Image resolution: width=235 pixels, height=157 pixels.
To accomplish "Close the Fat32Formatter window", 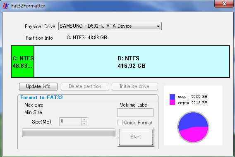I will [x=224, y=4].
